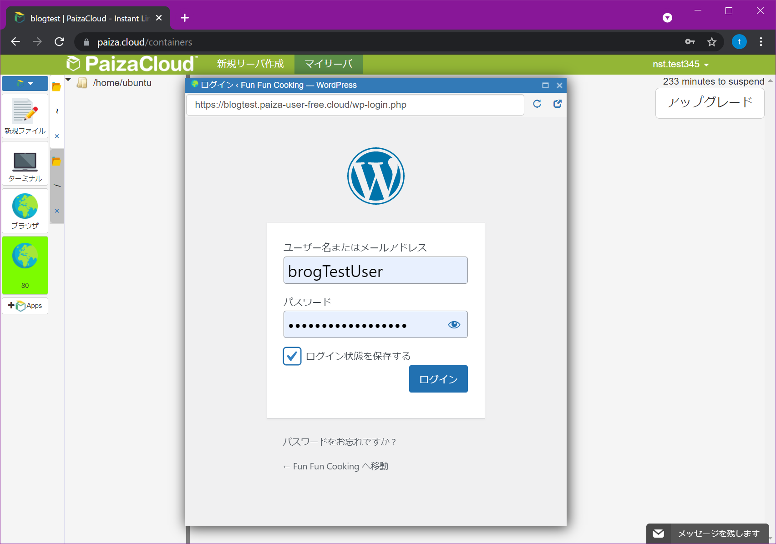The height and width of the screenshot is (544, 776).
Task: Click Chrome tab search dropdown circle
Action: click(667, 18)
